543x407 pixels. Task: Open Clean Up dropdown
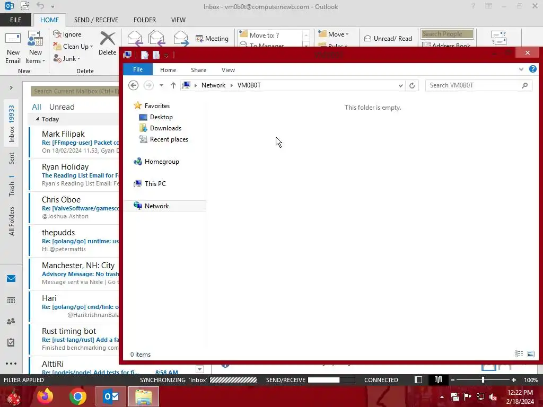73,47
